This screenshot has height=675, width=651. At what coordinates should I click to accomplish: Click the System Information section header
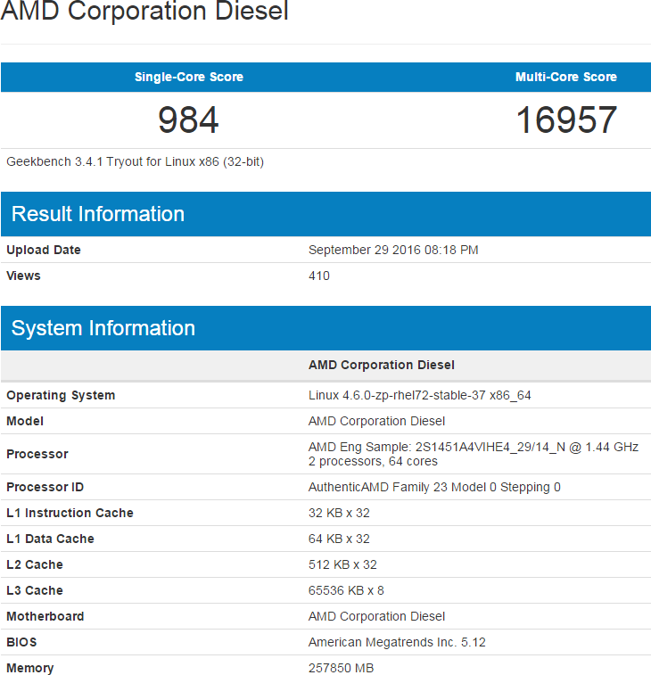[103, 328]
